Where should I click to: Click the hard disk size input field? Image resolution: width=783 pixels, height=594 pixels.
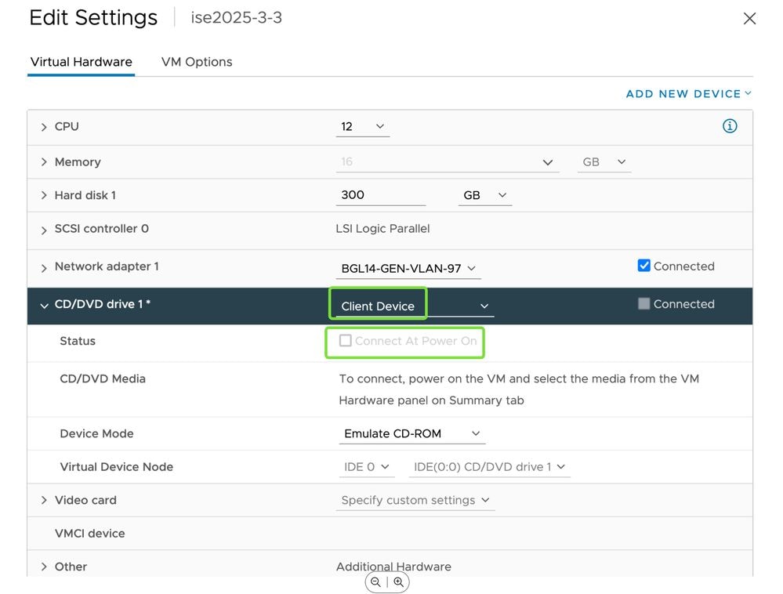pos(380,195)
